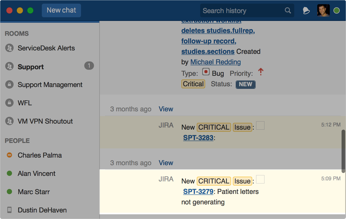The width and height of the screenshot is (346, 219).
Task: Open the SPT-3283 issue link
Action: pos(198,138)
